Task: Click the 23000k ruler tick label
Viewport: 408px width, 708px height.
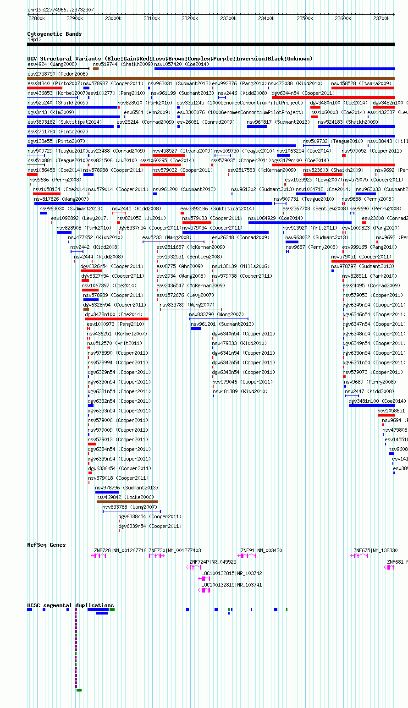Action: 113,18
